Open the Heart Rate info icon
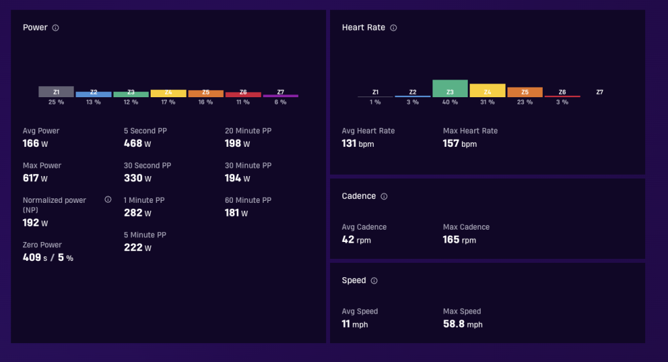Screen dimensions: 668x362 [393, 27]
